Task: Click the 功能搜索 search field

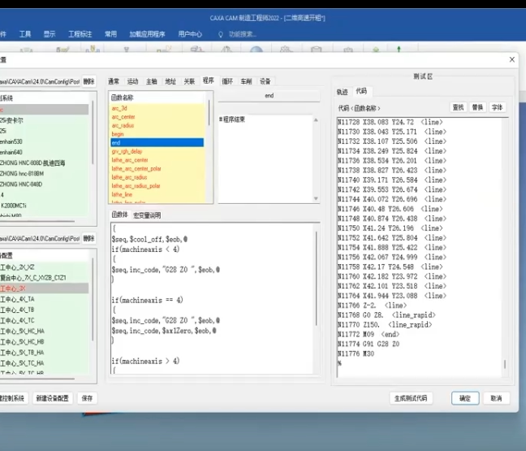Action: click(x=243, y=34)
